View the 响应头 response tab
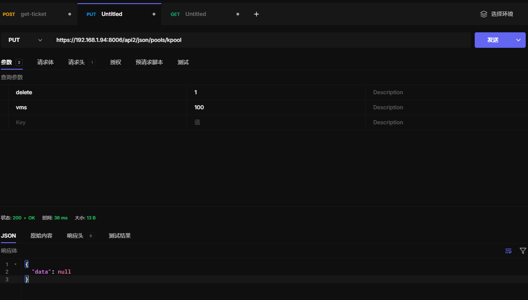The image size is (528, 300). (75, 236)
